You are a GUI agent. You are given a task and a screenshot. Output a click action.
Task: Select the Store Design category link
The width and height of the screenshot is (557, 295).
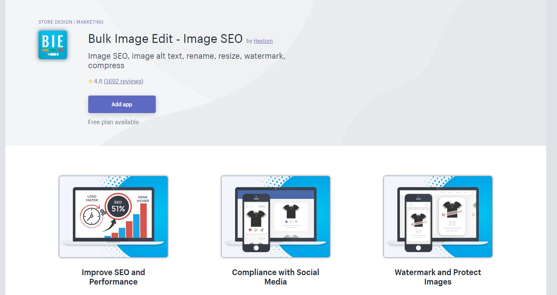pos(55,22)
